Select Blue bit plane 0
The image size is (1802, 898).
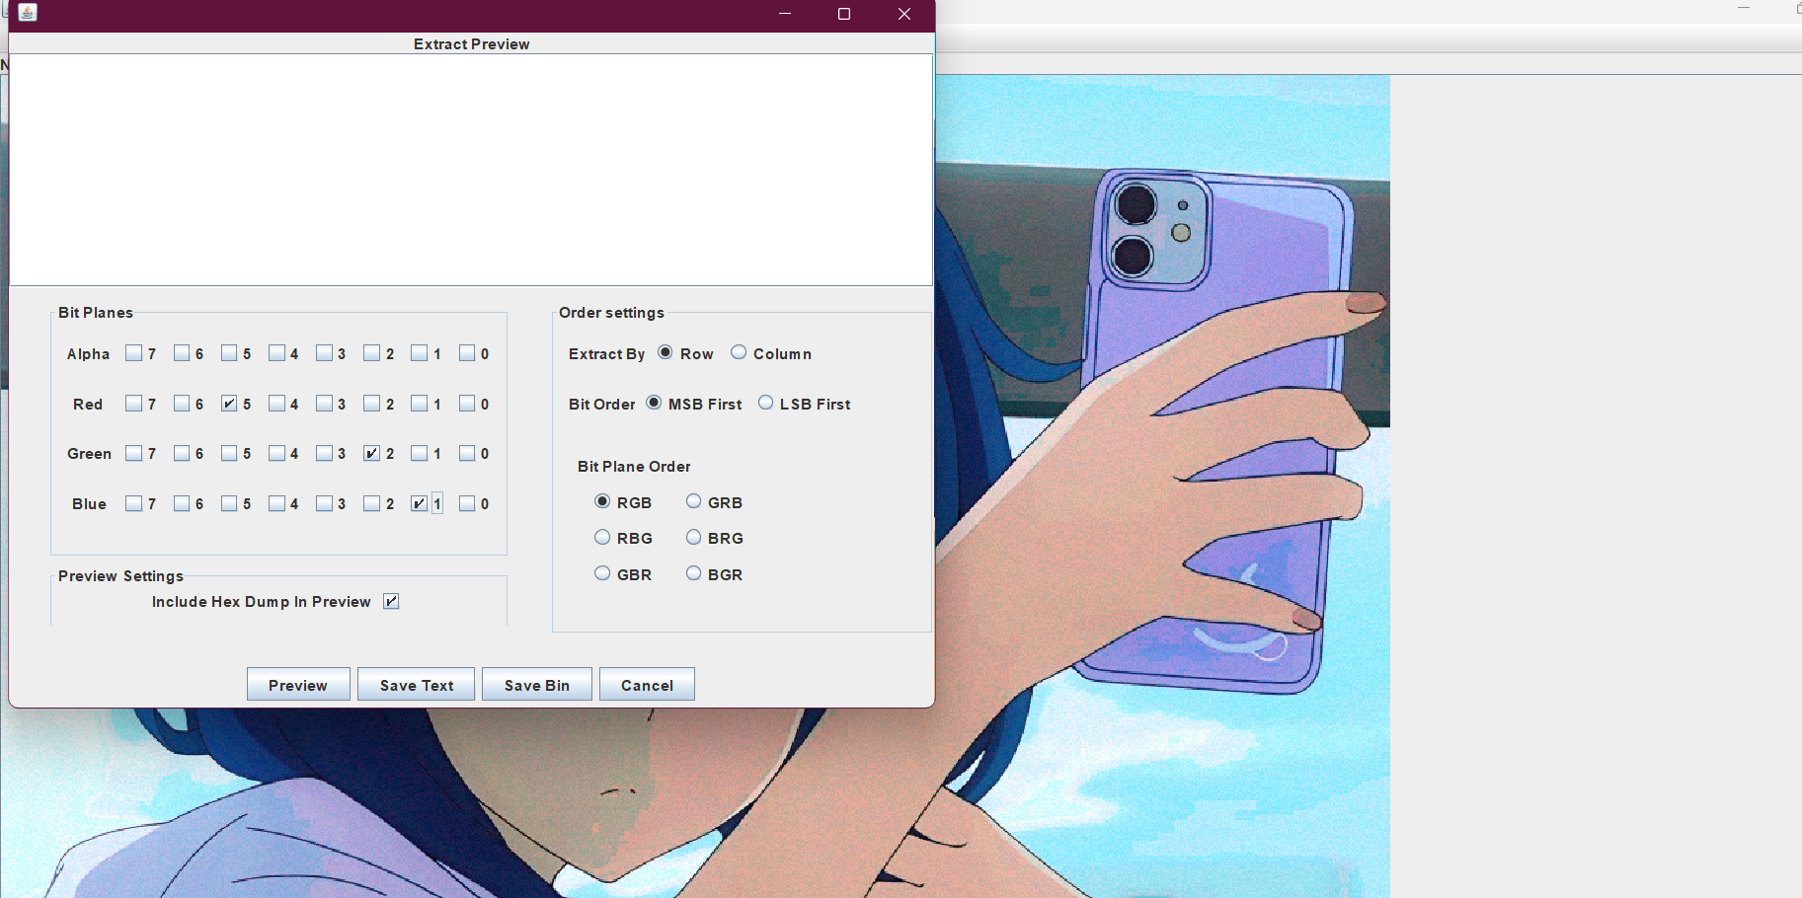[467, 503]
